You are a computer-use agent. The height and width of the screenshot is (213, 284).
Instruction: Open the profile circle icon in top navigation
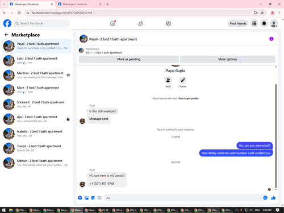[168, 23]
